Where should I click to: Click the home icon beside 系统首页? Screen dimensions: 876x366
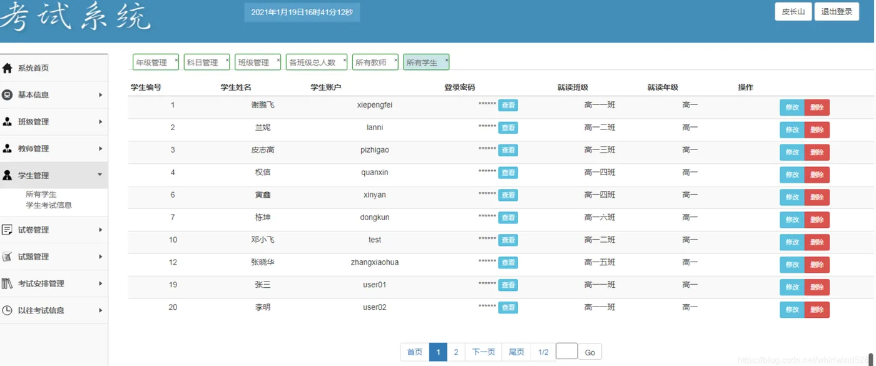tap(8, 68)
